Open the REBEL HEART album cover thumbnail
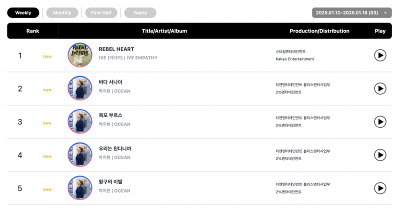Image resolution: width=400 pixels, height=208 pixels. [x=80, y=55]
